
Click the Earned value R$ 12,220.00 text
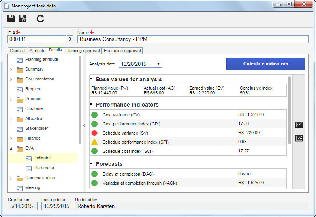click(202, 93)
